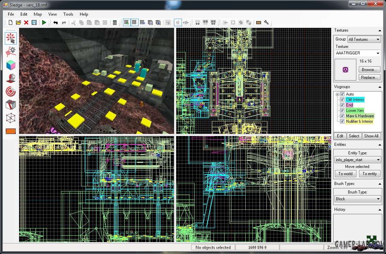Collapse the Entities panel

(x=380, y=145)
